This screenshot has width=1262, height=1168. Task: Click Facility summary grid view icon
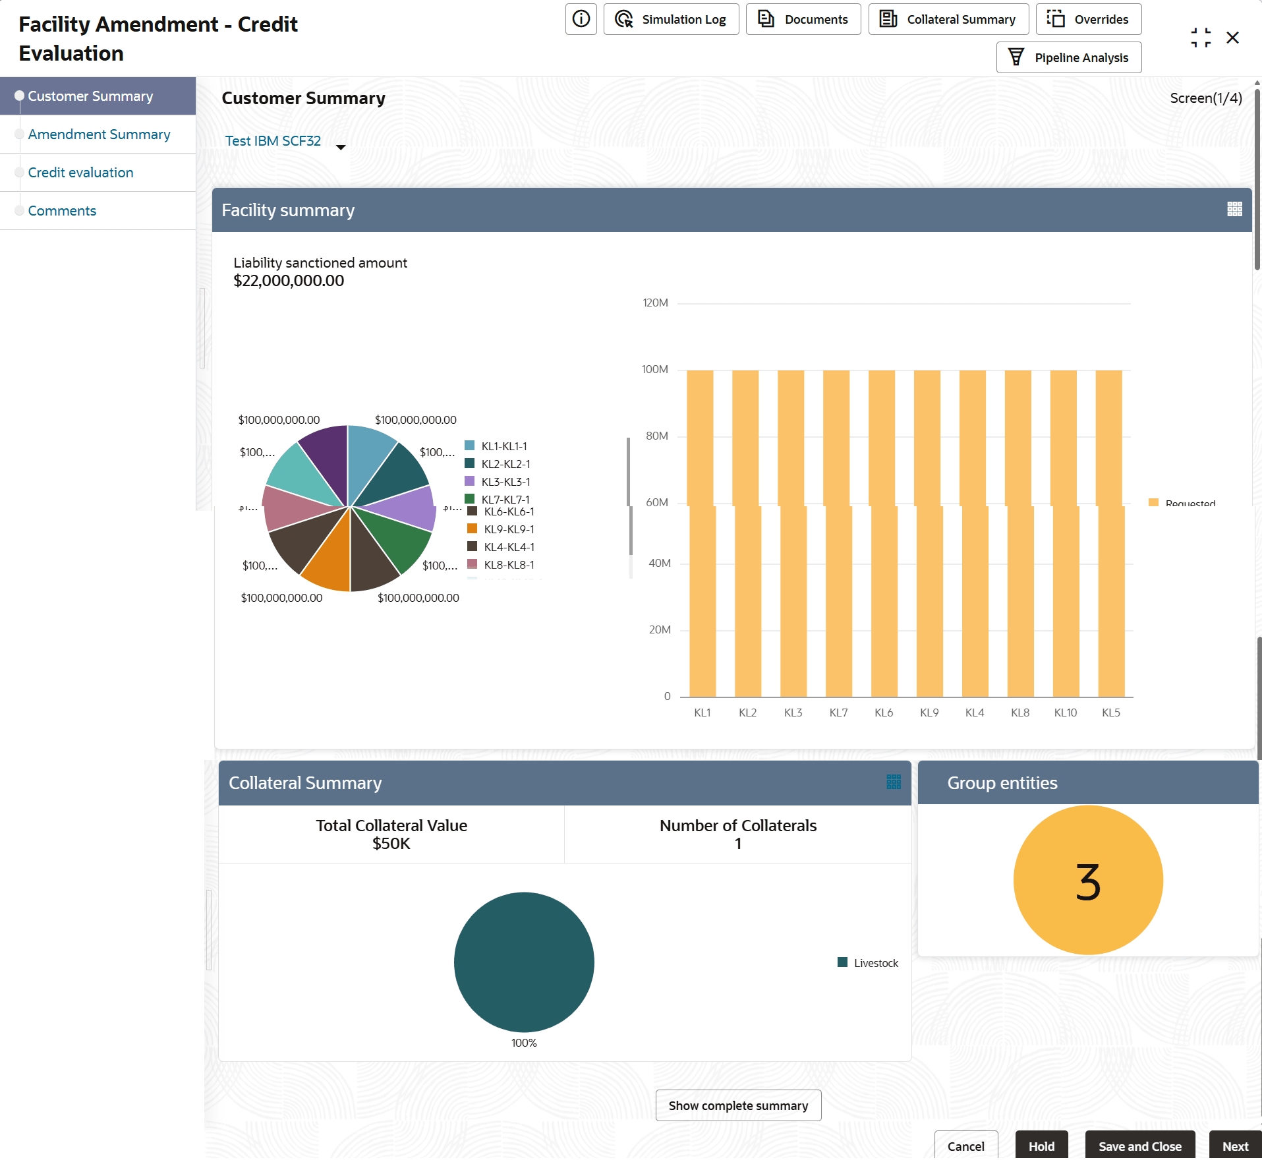pos(1234,209)
